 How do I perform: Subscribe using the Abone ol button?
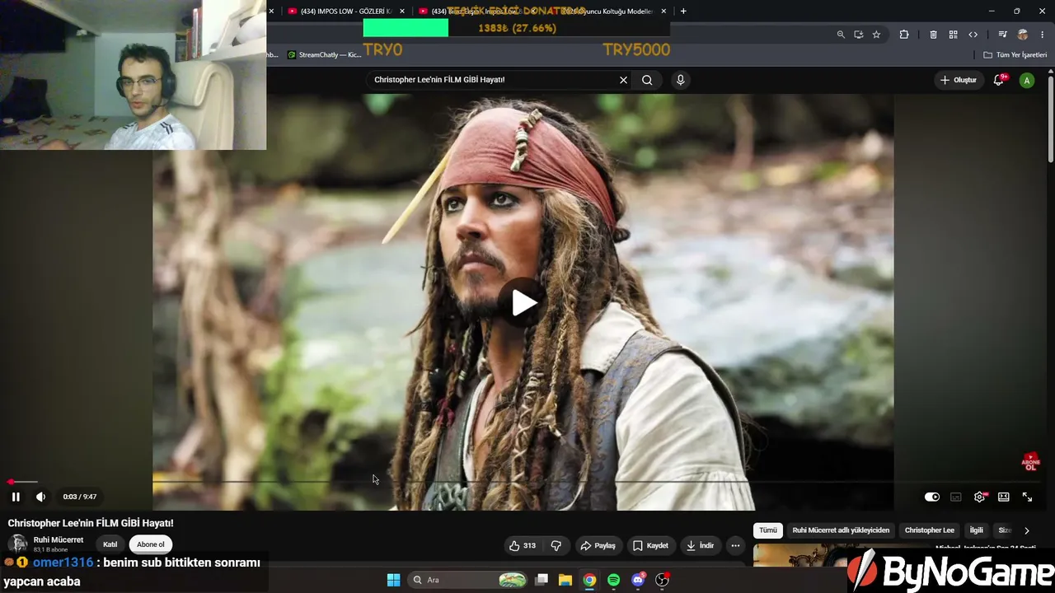[151, 544]
